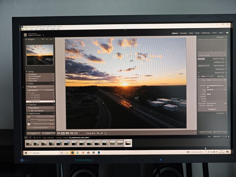Collapse Publish Services panel
Image resolution: width=236 pixels, height=177 pixels.
click(x=27, y=114)
